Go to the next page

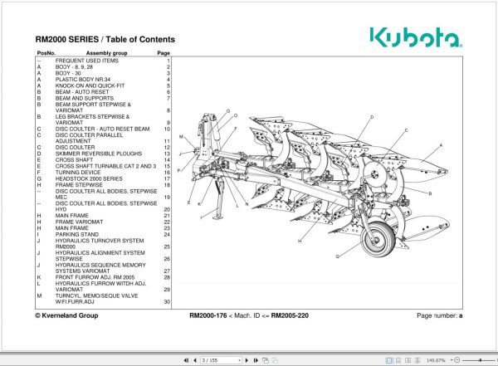[247, 360]
